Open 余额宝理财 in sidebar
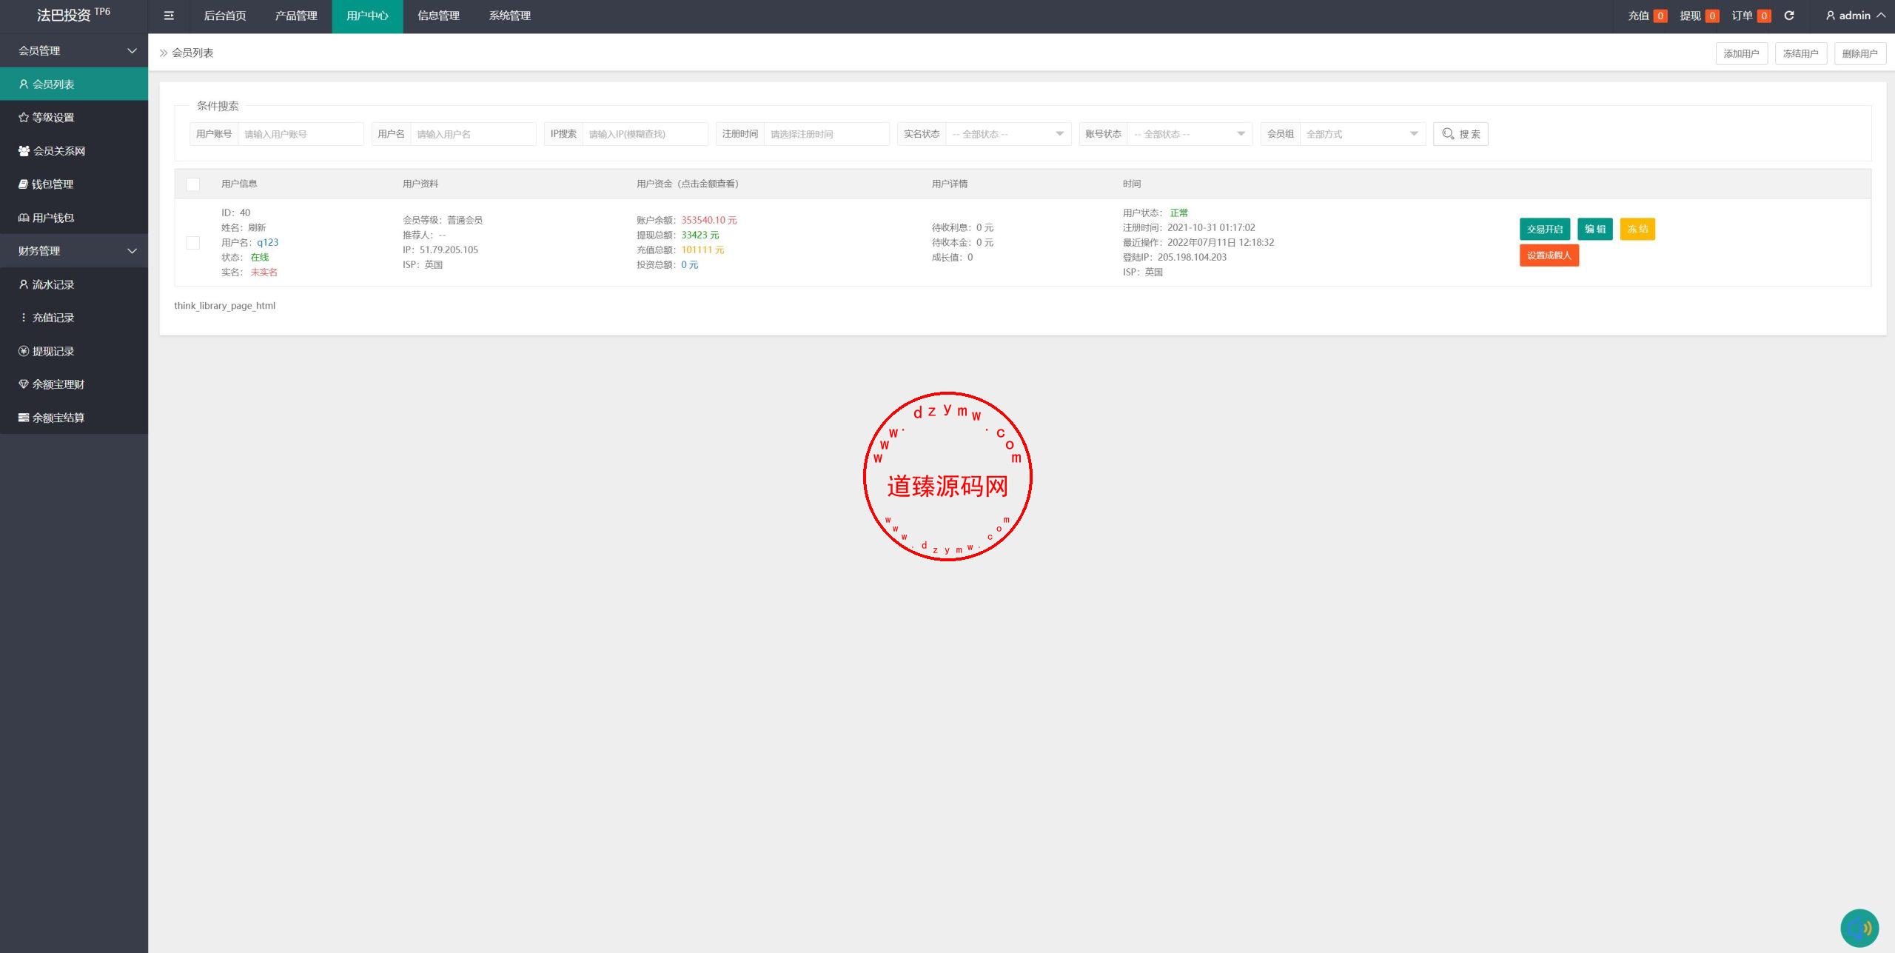 74,384
